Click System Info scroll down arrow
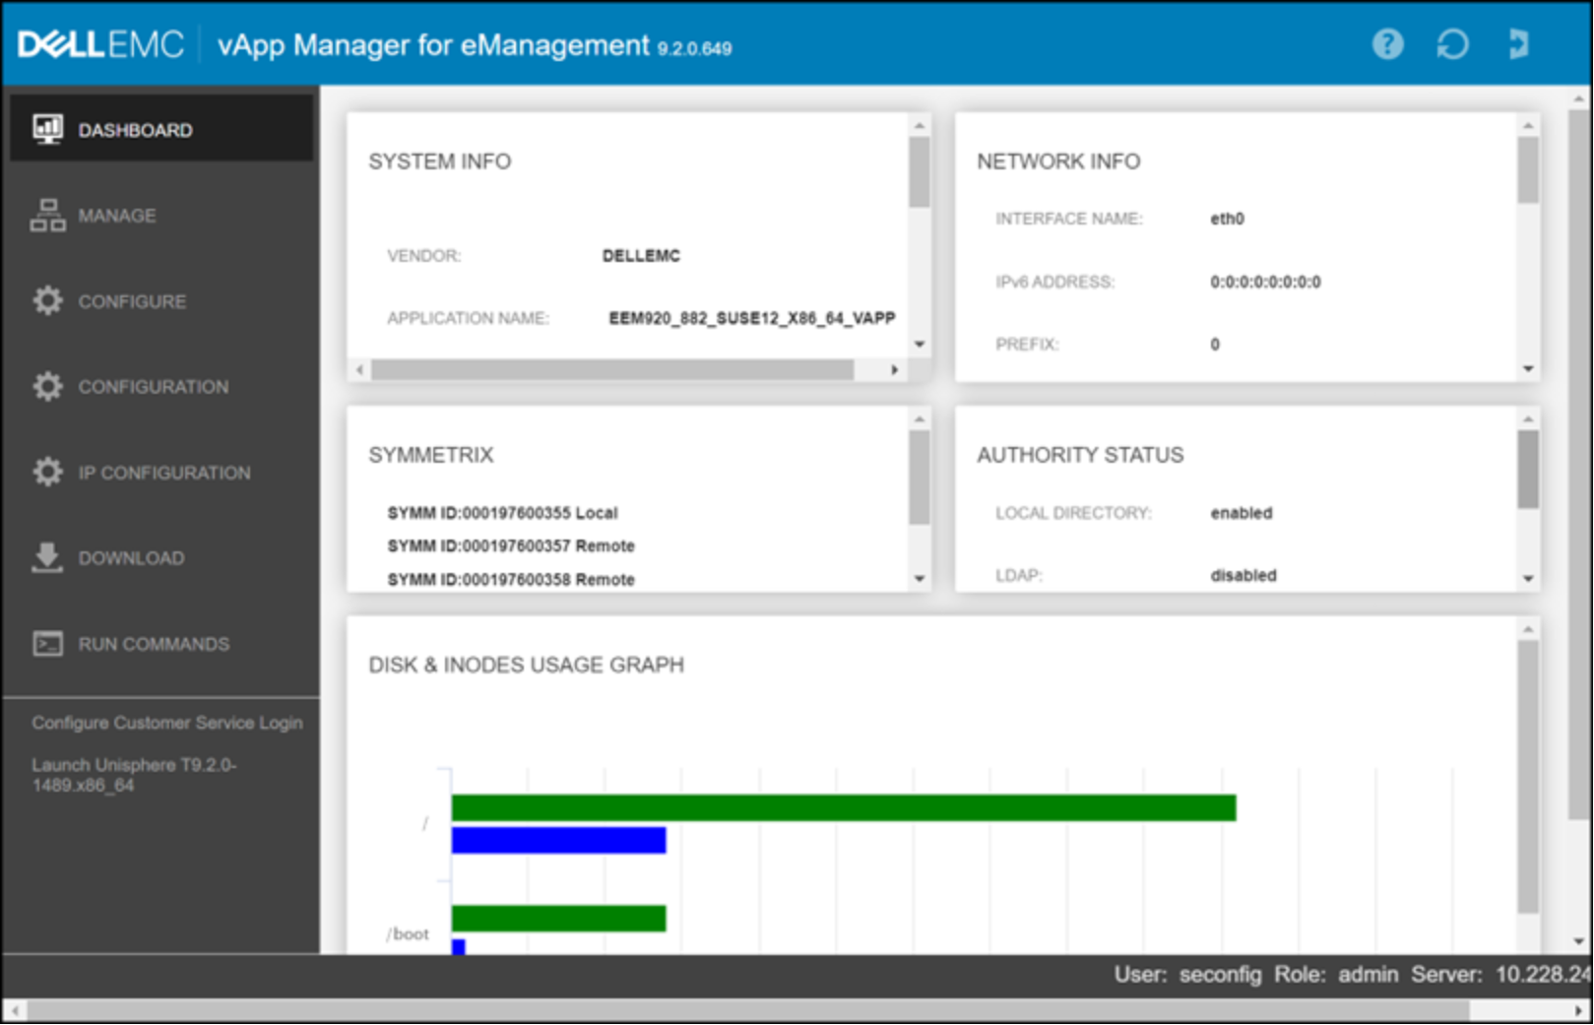This screenshot has height=1025, width=1594. pos(919,345)
